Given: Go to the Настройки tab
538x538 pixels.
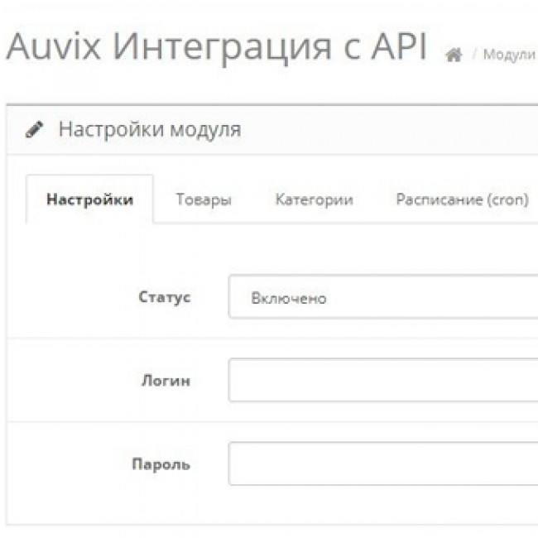Looking at the screenshot, I should tap(89, 200).
